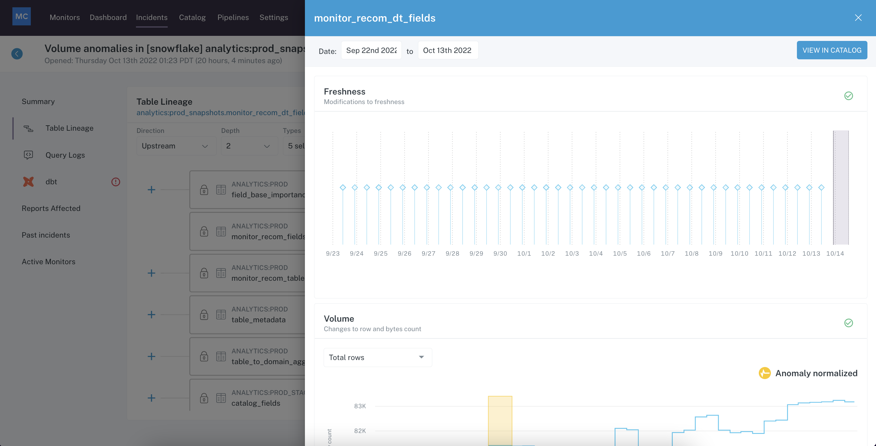Click the Freshness green check status icon
The width and height of the screenshot is (876, 446).
[x=848, y=96]
